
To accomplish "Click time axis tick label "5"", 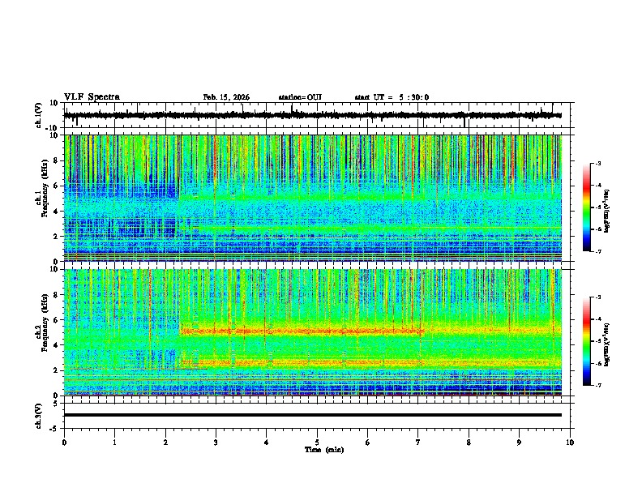I will tap(317, 443).
